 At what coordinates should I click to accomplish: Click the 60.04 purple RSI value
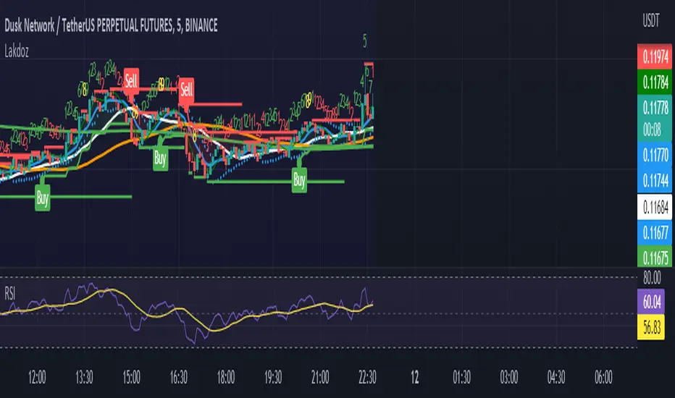click(x=651, y=302)
